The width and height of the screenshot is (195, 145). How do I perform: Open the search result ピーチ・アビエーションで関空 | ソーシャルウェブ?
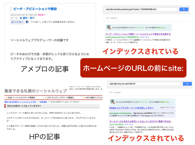138,34
